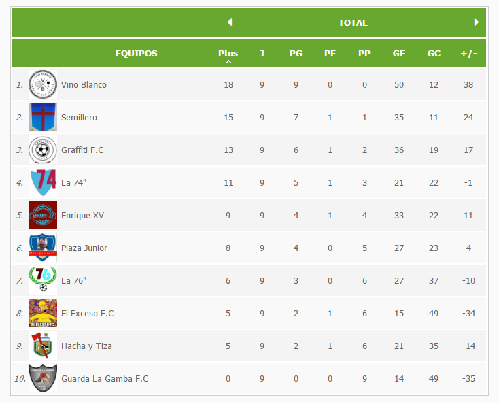The height and width of the screenshot is (402, 499).
Task: Go to next view with right arrow
Action: pos(476,22)
